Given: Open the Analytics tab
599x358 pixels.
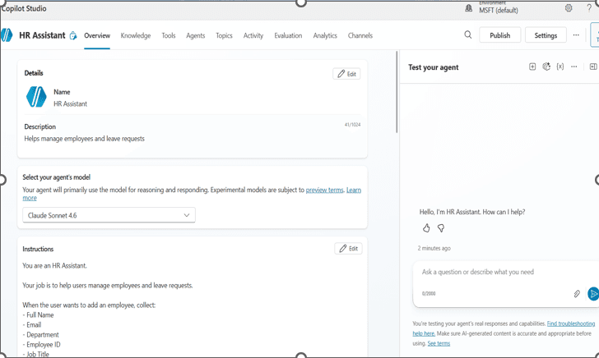Looking at the screenshot, I should [x=325, y=35].
